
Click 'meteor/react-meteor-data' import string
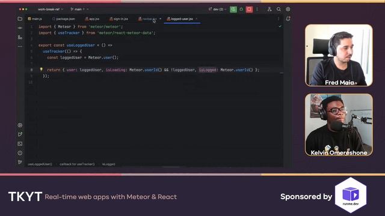(125, 33)
